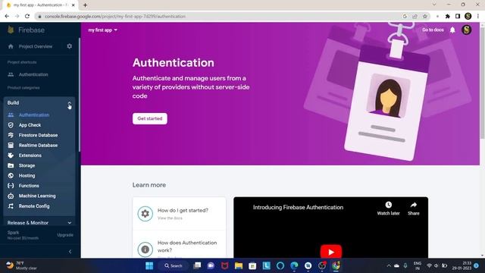
Task: Open Project Overview home icon
Action: tap(11, 46)
